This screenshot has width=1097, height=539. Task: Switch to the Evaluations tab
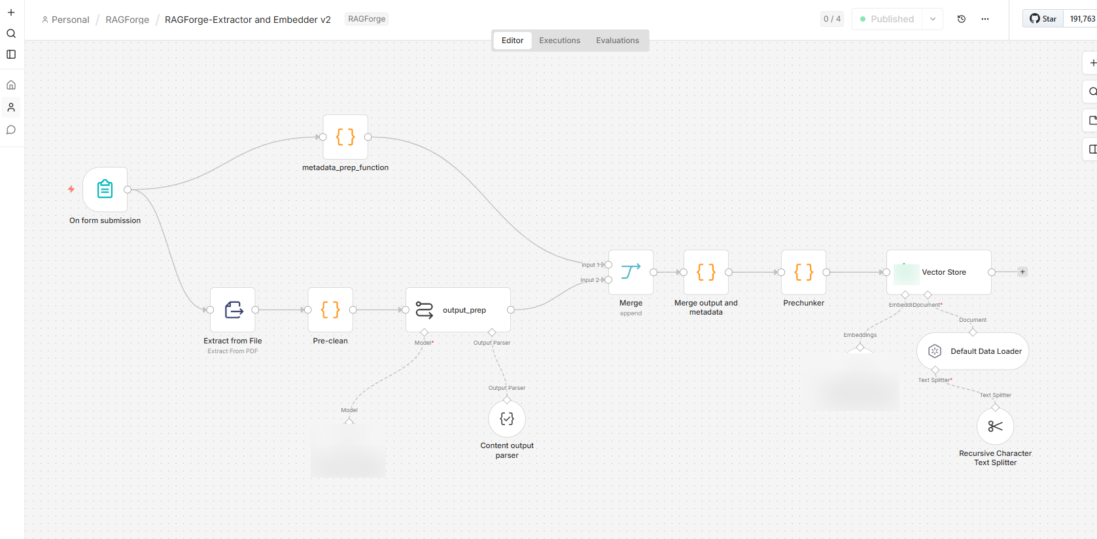pos(618,41)
